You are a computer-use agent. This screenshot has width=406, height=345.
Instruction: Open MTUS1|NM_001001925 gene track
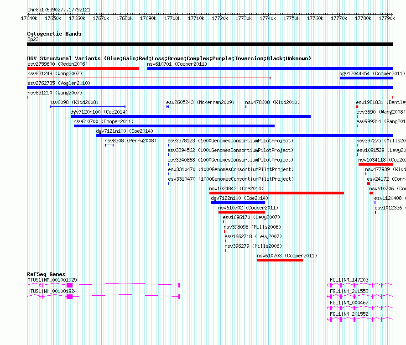103,285
